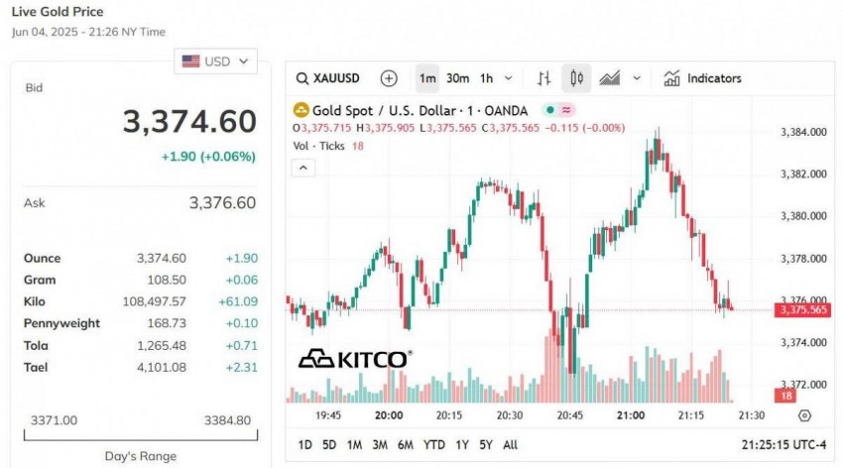This screenshot has width=843, height=468.
Task: Switch to 5D date range
Action: (x=329, y=445)
